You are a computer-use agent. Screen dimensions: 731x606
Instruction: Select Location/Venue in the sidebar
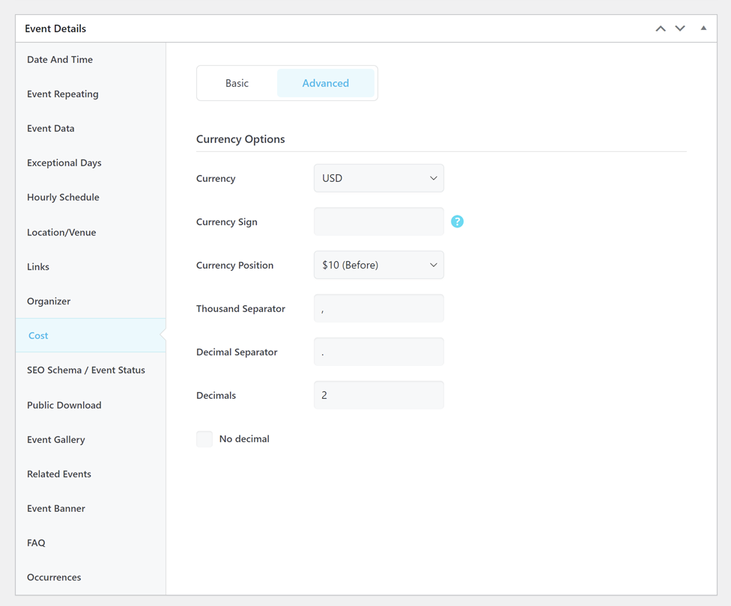[61, 233]
